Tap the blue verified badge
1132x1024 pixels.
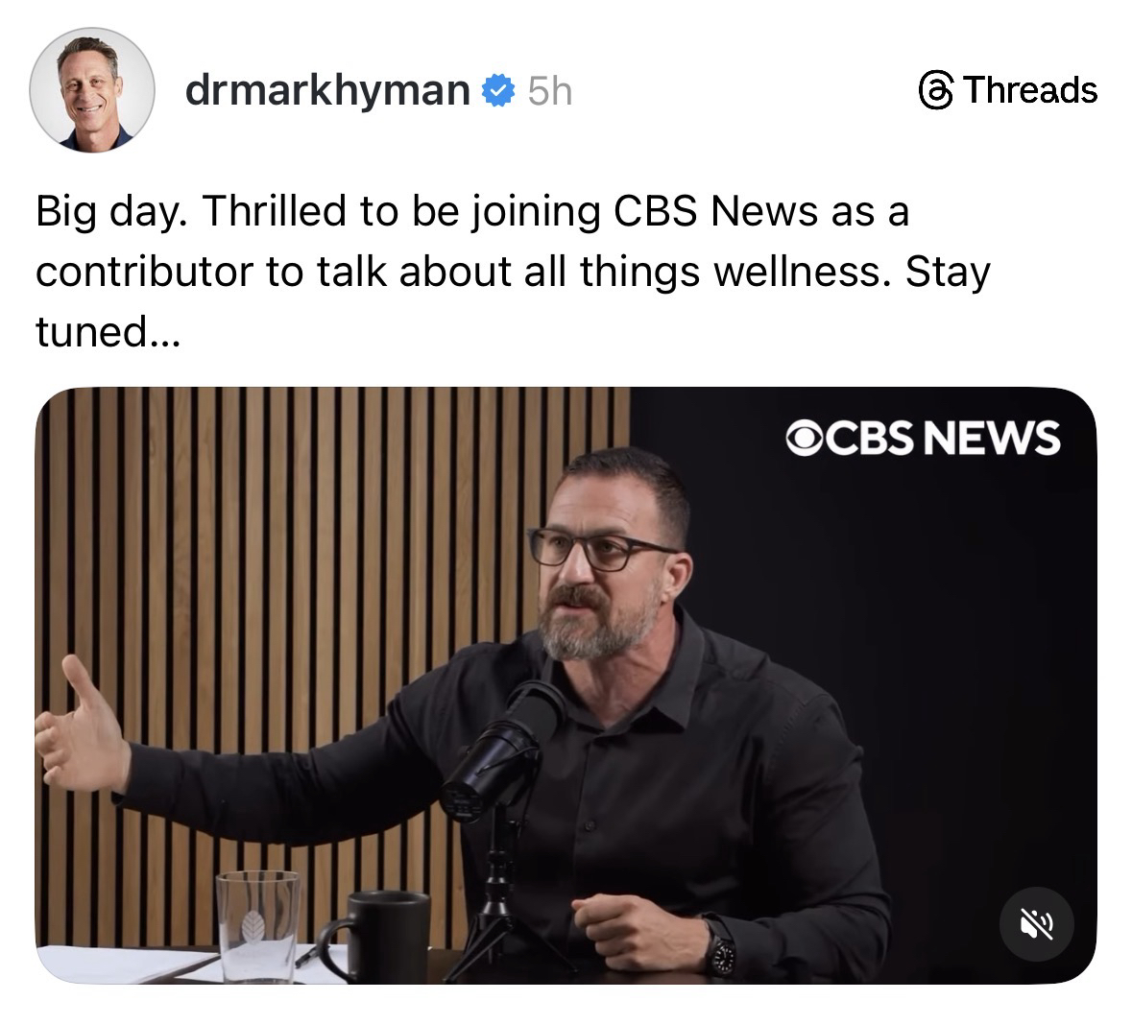(496, 91)
